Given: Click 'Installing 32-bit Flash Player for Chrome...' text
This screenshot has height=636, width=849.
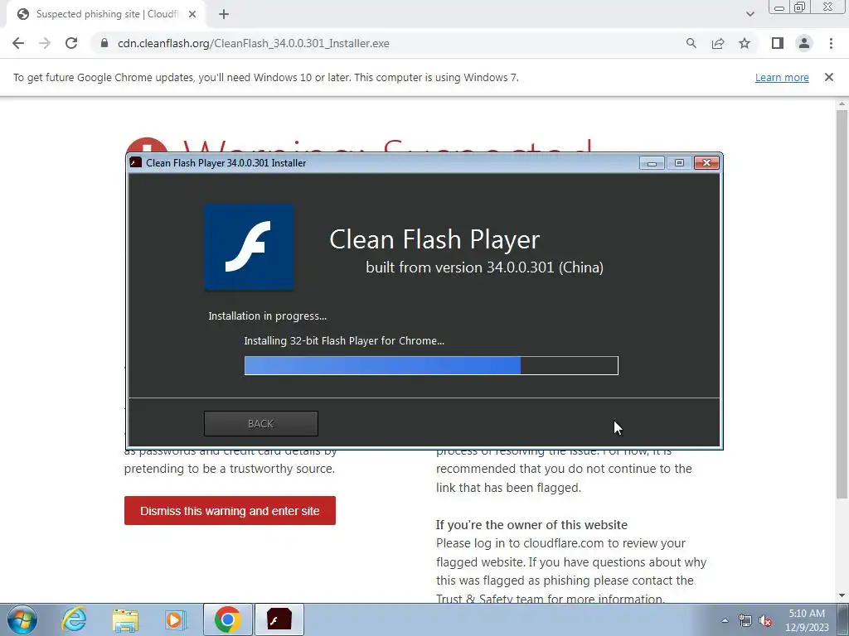Looking at the screenshot, I should coord(344,340).
